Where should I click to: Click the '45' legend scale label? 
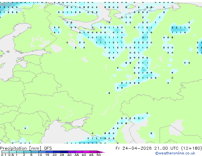coord(91,155)
